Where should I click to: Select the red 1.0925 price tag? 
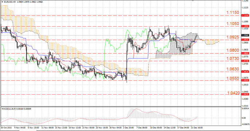pyautogui.click(x=245, y=40)
